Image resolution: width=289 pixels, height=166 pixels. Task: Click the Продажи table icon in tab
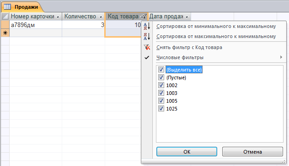click(x=7, y=7)
